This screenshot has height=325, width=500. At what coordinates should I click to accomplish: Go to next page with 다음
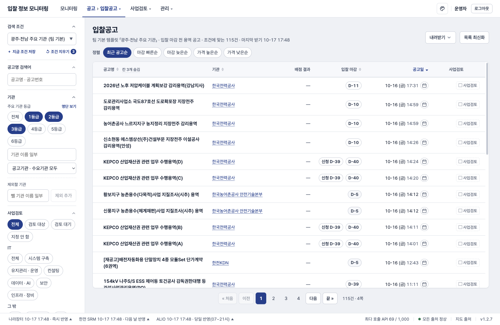pos(313,298)
